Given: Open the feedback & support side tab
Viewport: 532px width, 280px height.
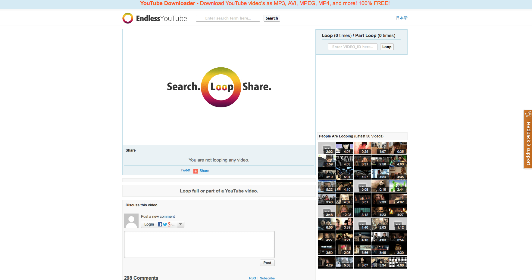Looking at the screenshot, I should coord(528,139).
